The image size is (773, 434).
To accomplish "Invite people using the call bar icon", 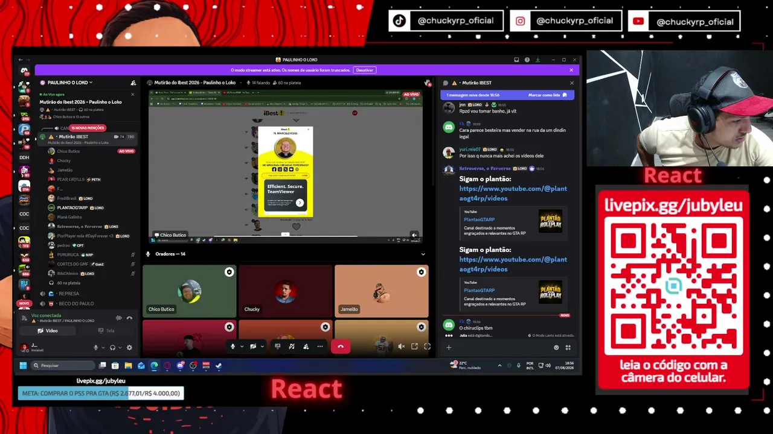I will (x=306, y=346).
